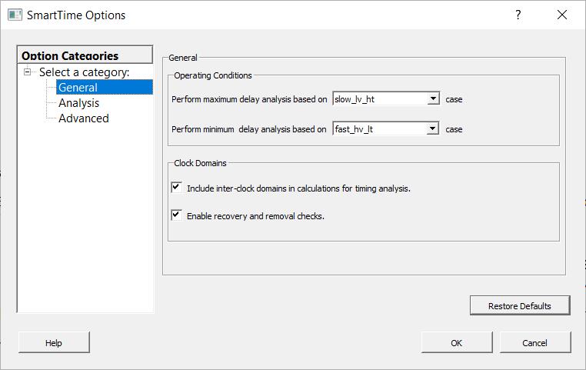Open the Analysis category
The image size is (586, 370).
78,103
